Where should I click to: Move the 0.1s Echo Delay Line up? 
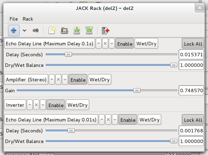[x=98, y=44]
